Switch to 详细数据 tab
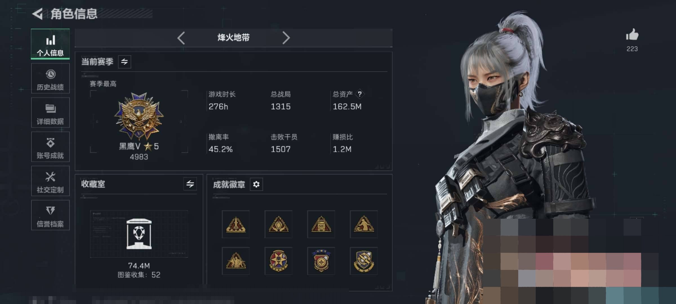 click(50, 113)
